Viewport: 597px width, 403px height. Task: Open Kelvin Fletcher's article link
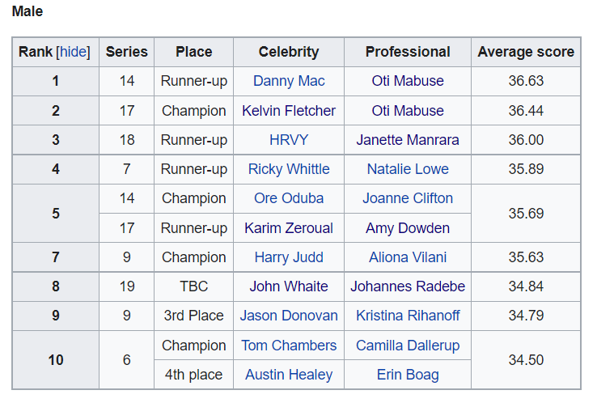point(289,111)
